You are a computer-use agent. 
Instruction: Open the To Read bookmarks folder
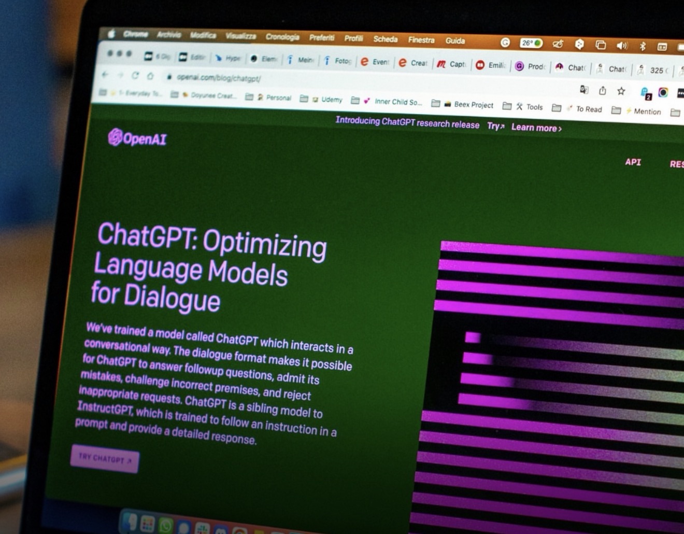(x=577, y=109)
